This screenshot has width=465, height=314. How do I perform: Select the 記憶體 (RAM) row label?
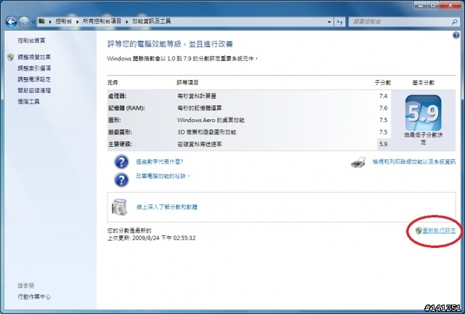pos(126,108)
